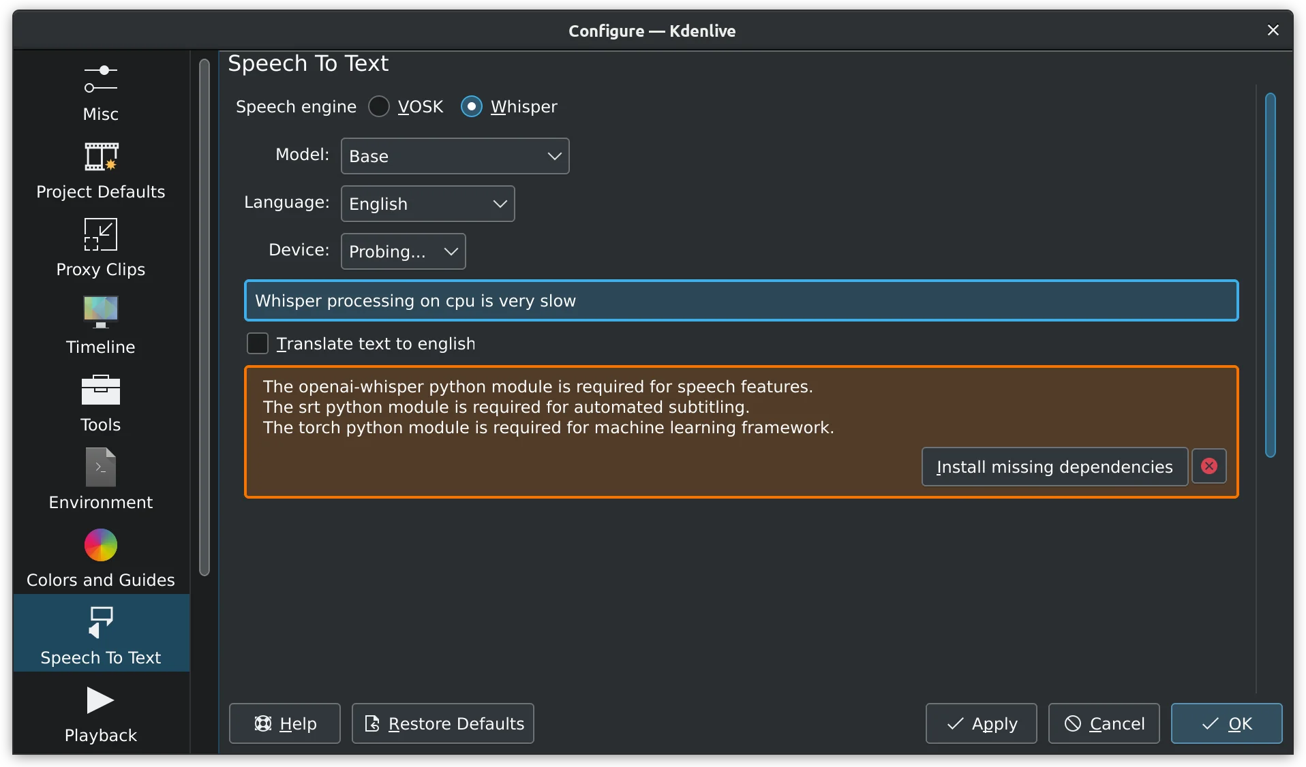The height and width of the screenshot is (767, 1306).
Task: Click the Cancel button
Action: (x=1104, y=723)
